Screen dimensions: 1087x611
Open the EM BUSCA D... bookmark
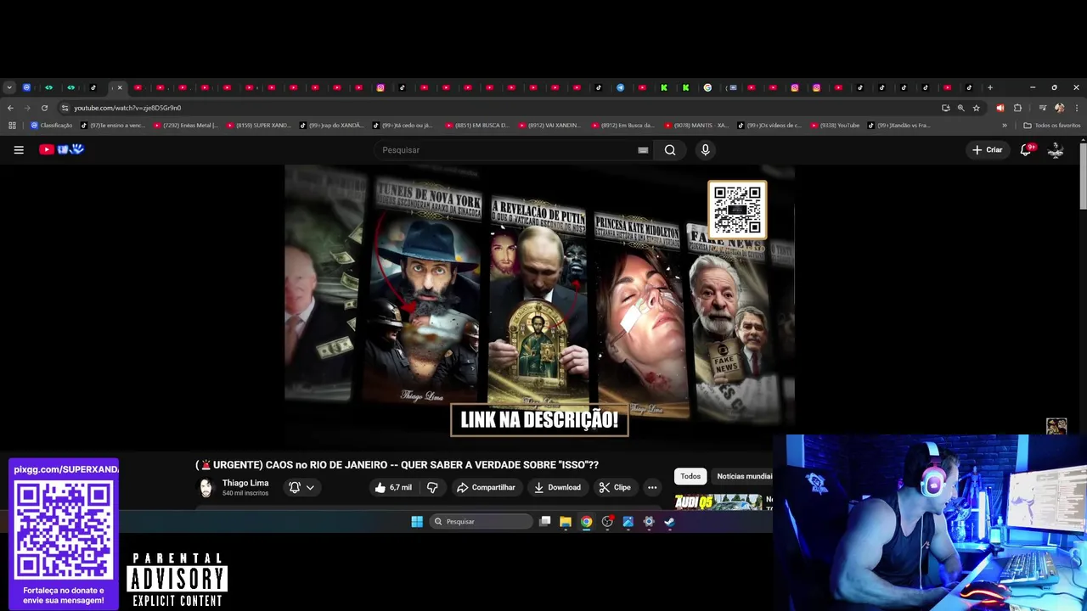(x=478, y=126)
